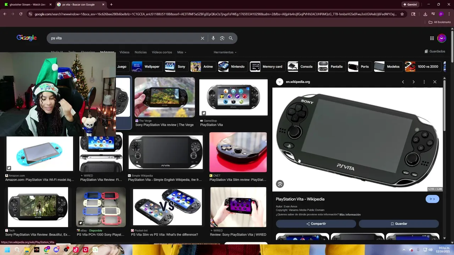Open Chrome three-dot menu
Viewport: 454px width, 255px height.
[449, 14]
